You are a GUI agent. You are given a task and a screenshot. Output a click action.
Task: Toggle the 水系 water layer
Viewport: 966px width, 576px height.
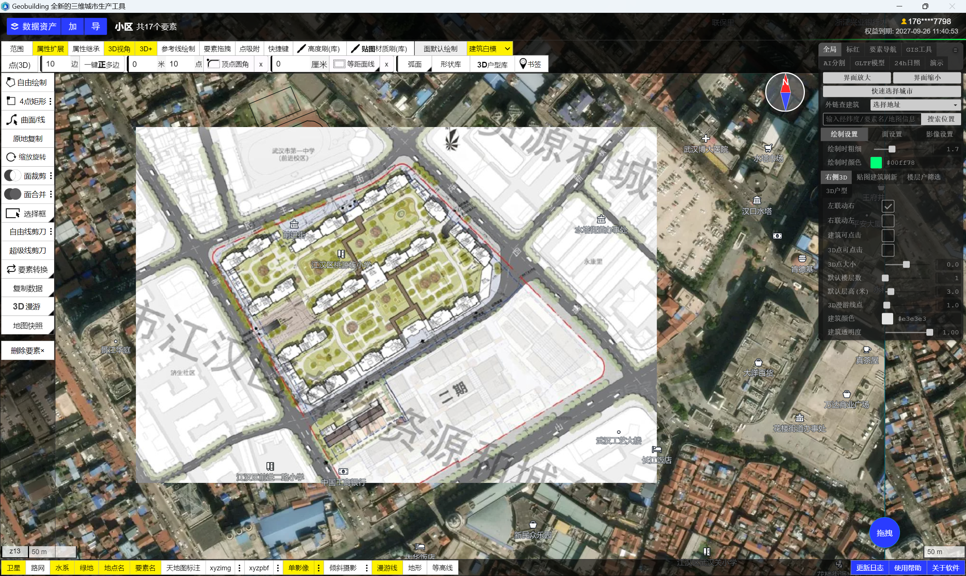62,568
